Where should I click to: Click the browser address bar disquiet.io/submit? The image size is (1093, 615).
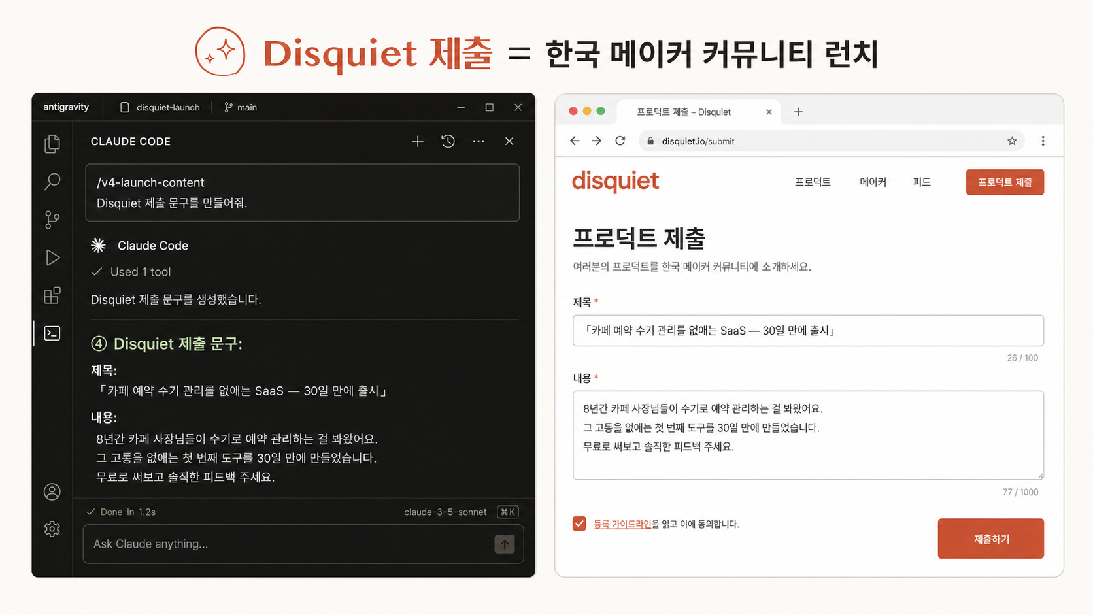pyautogui.click(x=830, y=141)
